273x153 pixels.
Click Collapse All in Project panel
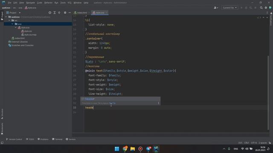(59, 13)
